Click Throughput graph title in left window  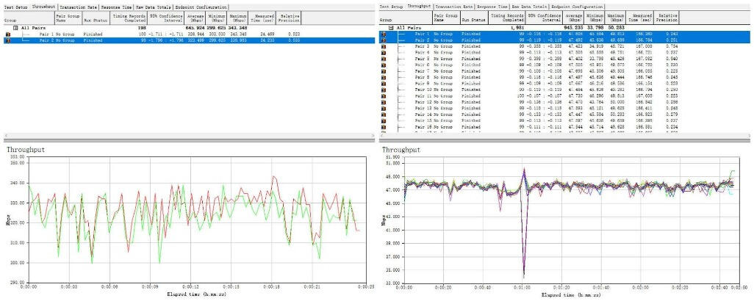(x=26, y=150)
